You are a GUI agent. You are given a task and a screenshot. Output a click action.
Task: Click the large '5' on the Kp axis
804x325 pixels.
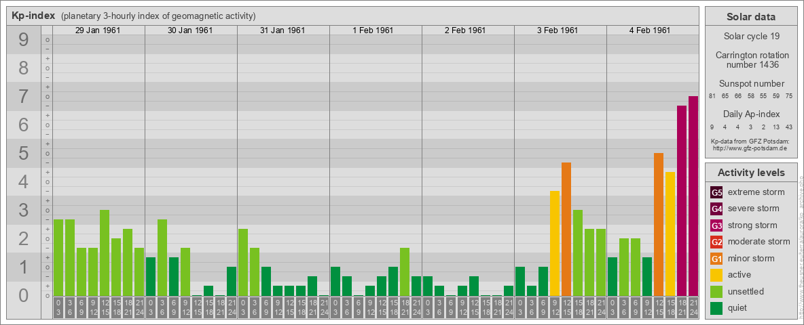click(24, 153)
